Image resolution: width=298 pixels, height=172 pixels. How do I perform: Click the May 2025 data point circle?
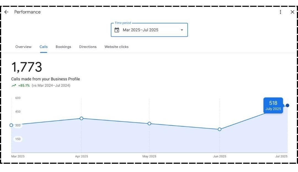[x=149, y=124]
